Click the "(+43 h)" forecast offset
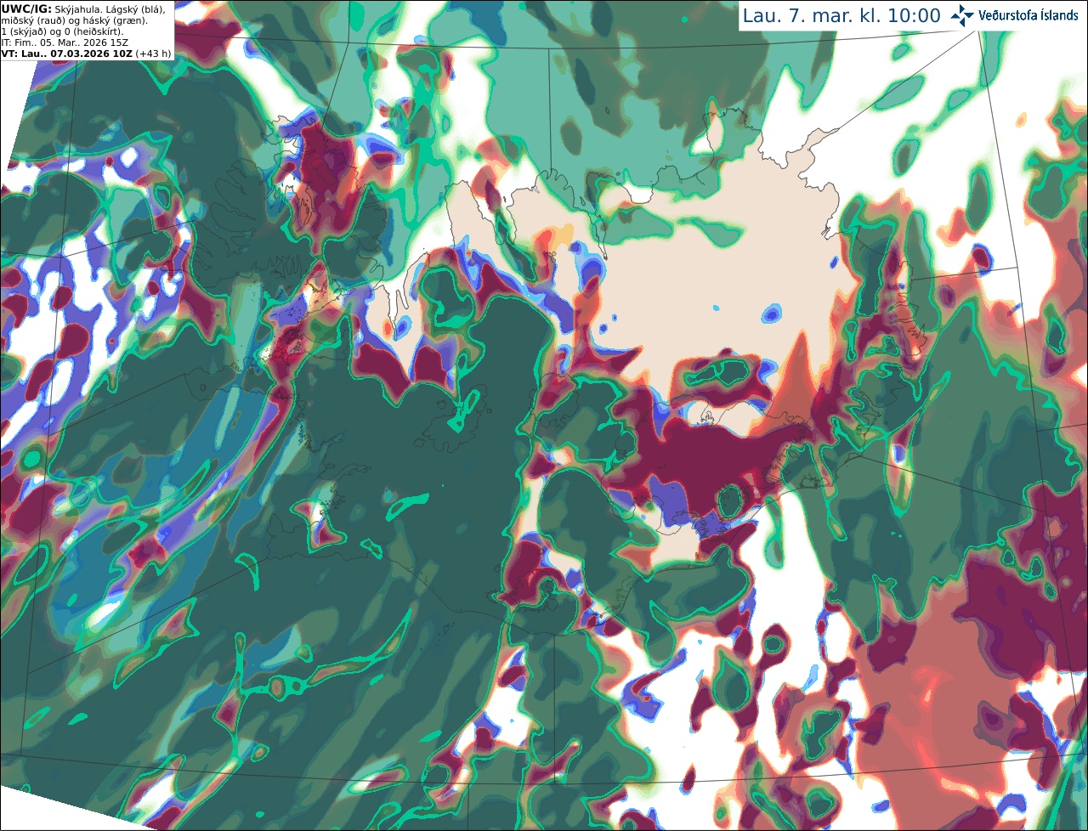 tap(153, 54)
